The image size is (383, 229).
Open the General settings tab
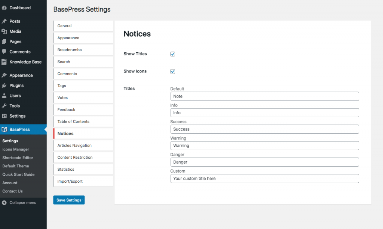83,26
